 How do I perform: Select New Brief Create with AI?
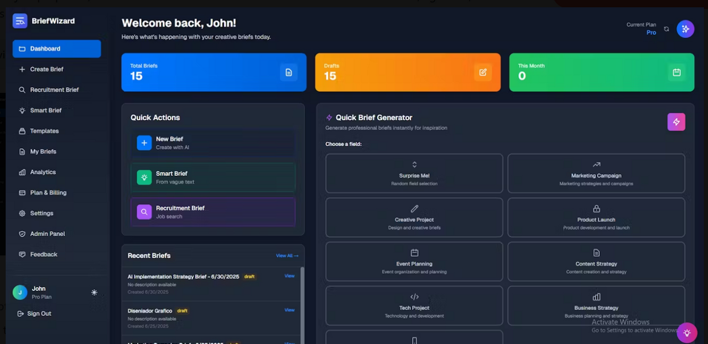(213, 143)
